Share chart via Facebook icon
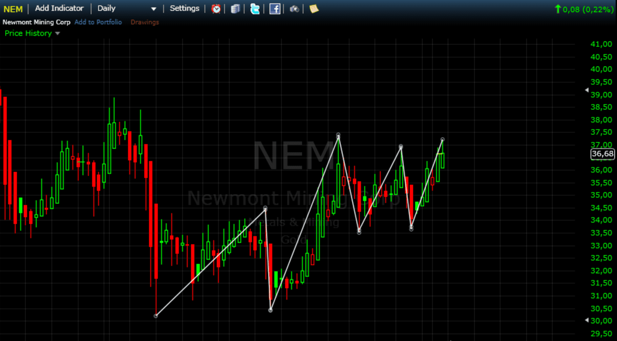Screen dimensions: 617x341 coord(275,9)
